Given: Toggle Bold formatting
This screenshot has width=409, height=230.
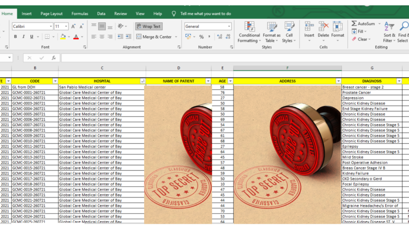Looking at the screenshot, I should click(15, 37).
